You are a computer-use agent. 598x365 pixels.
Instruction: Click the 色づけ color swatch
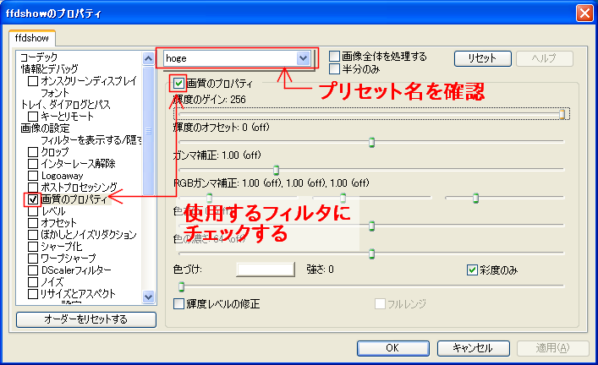[266, 270]
